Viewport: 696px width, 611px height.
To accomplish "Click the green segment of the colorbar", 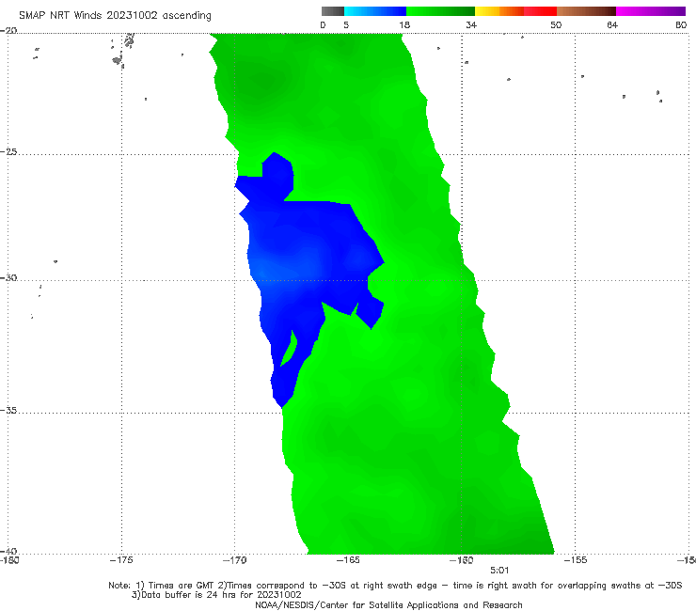I will [x=440, y=11].
